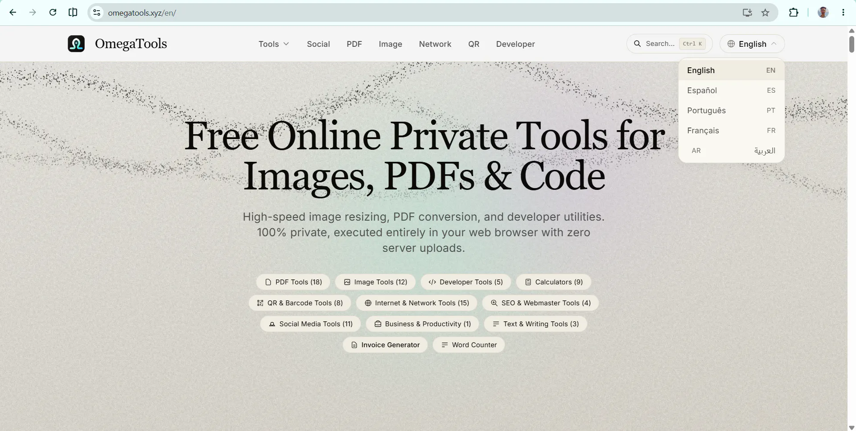This screenshot has height=431, width=856.
Task: Launch the Word Counter tool
Action: click(x=469, y=345)
